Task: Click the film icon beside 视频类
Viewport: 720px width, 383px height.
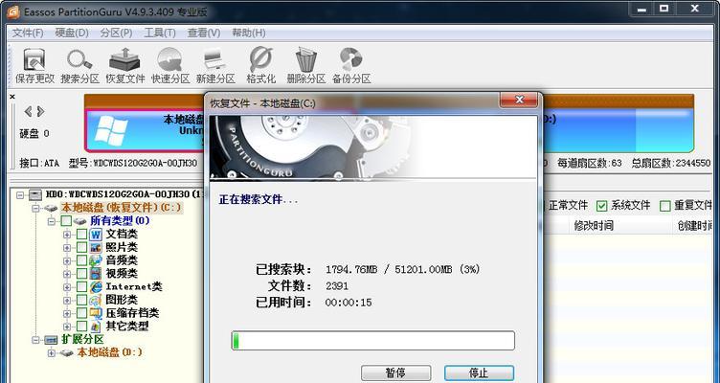Action: pyautogui.click(x=96, y=274)
